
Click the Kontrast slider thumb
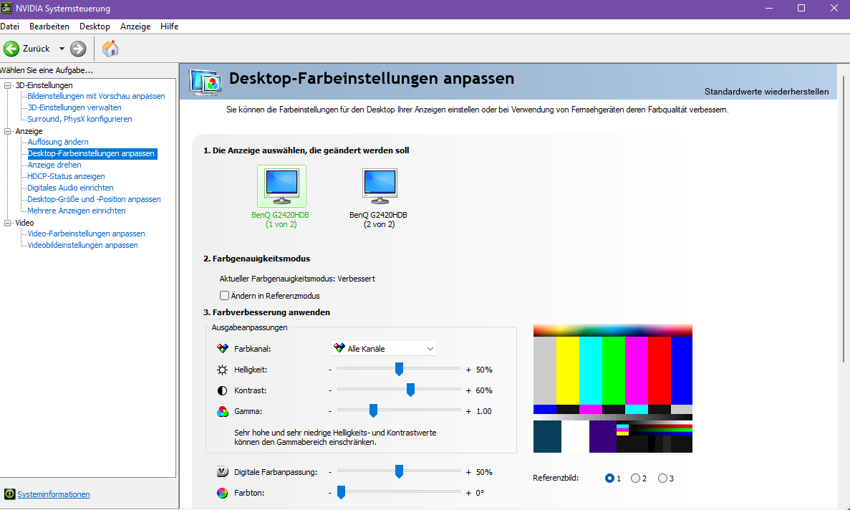coord(410,390)
